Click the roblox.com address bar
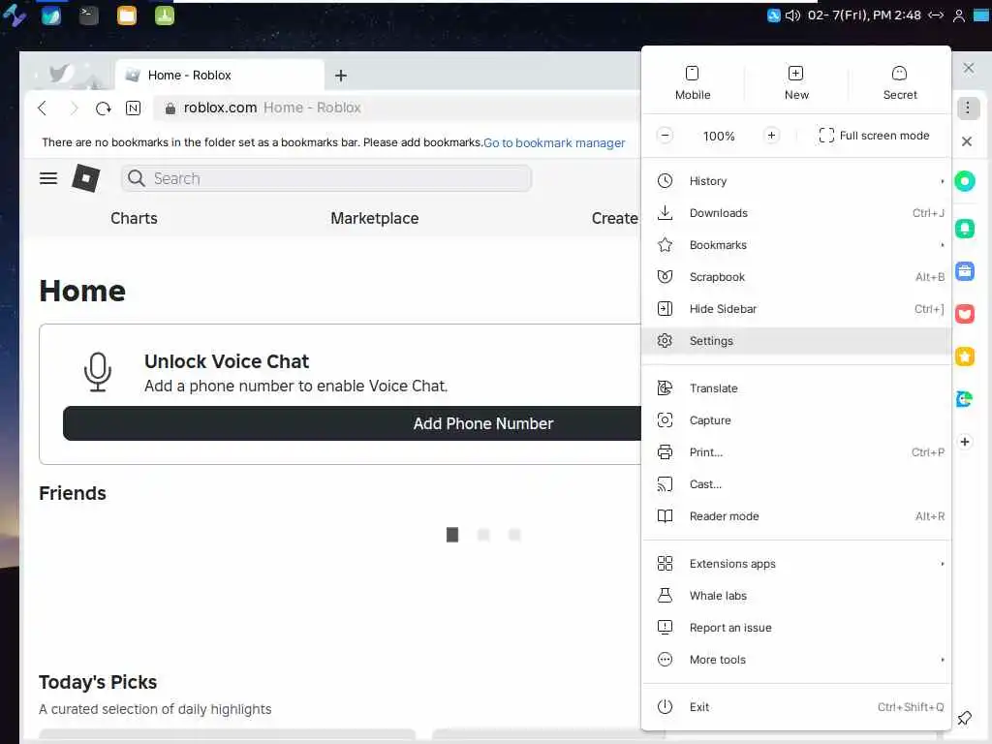 coord(398,108)
